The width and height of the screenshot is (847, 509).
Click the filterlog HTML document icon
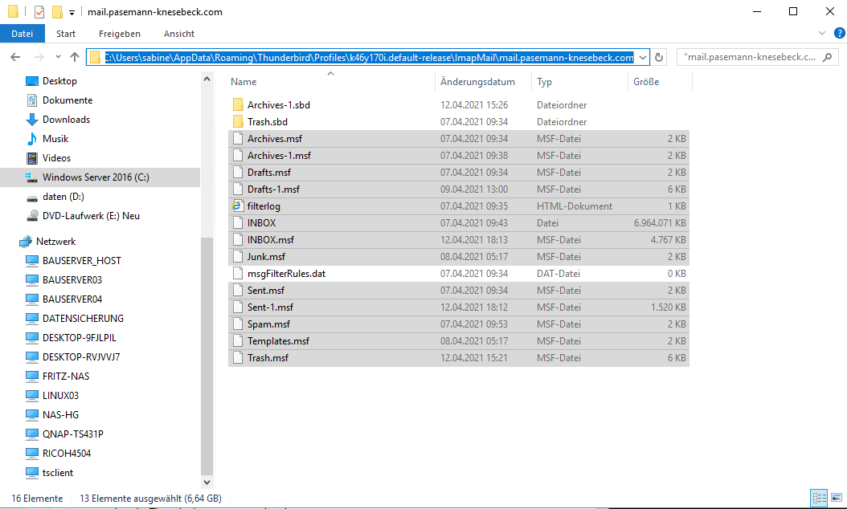tap(237, 206)
